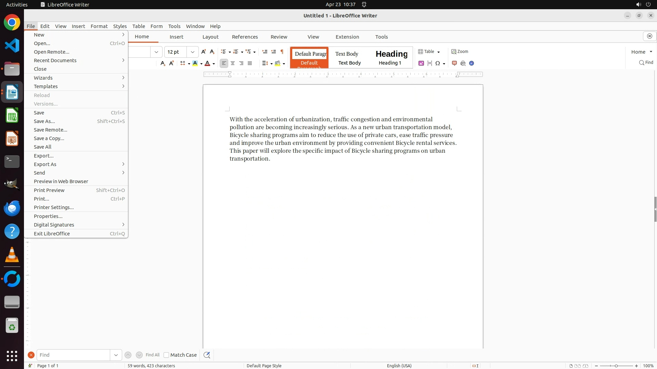
Task: Open the font size dropdown
Action: click(x=193, y=52)
